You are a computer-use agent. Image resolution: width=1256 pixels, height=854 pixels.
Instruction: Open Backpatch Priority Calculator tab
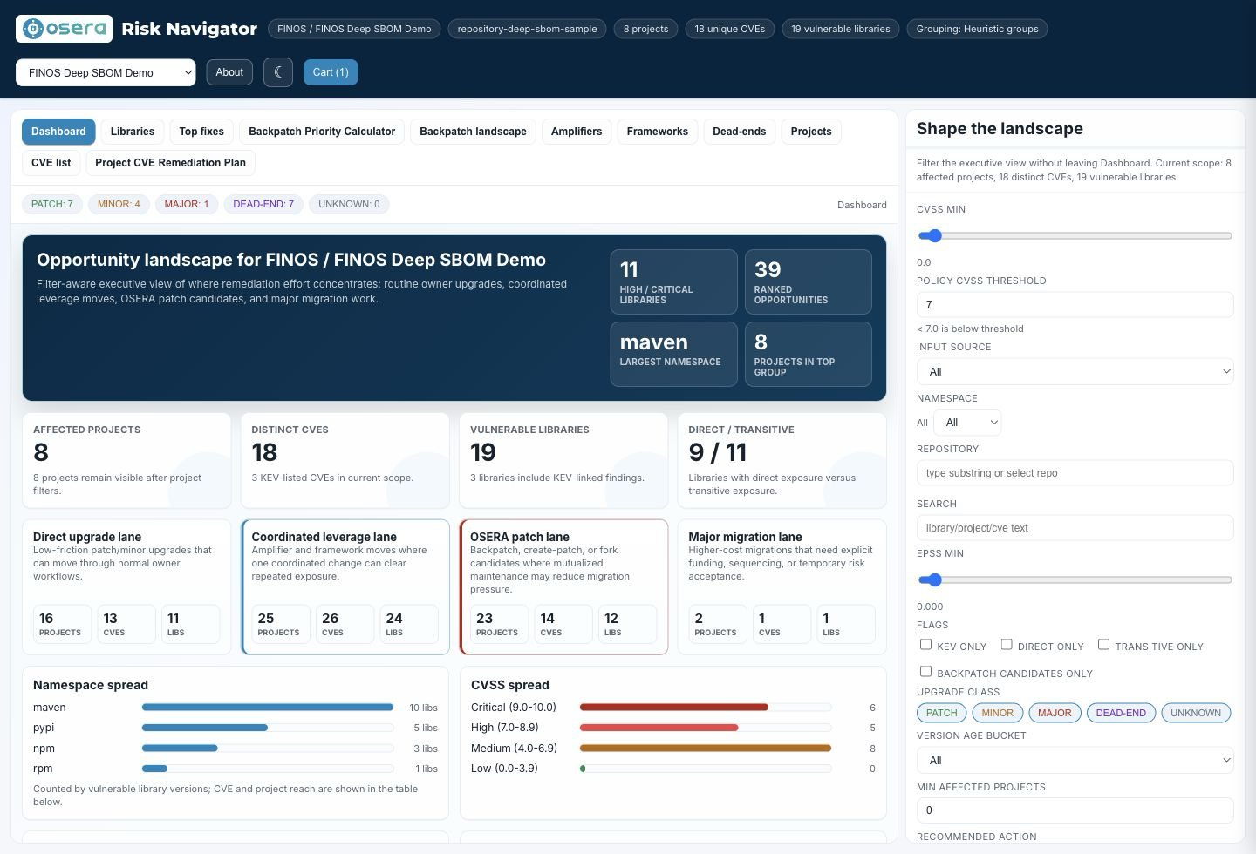click(x=322, y=132)
